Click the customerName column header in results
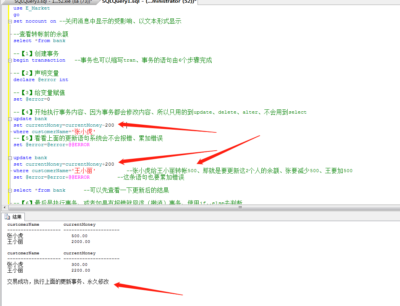 pyautogui.click(x=23, y=224)
